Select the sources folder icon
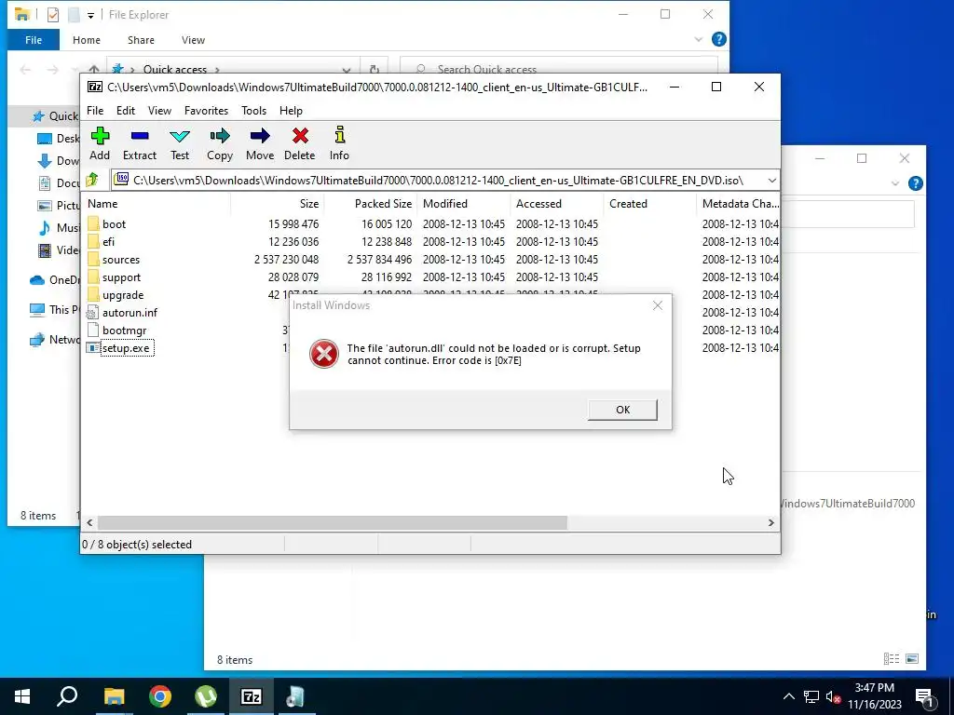Screen dimensions: 954x715 [93, 259]
